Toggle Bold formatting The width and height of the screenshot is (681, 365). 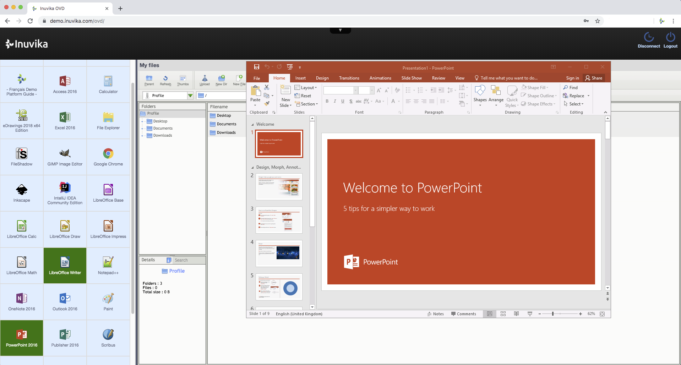[x=327, y=101]
